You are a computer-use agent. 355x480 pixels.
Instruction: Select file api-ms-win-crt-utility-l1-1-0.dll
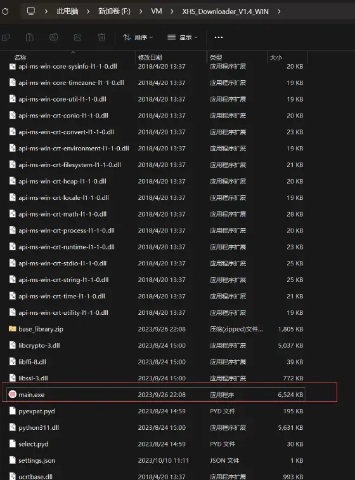click(x=63, y=312)
